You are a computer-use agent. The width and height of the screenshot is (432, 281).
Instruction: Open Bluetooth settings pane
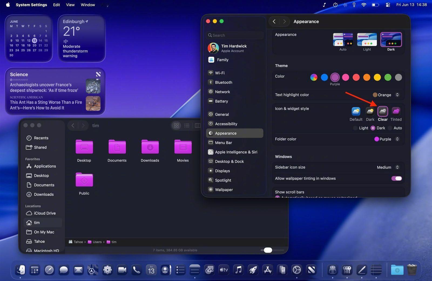(x=223, y=82)
